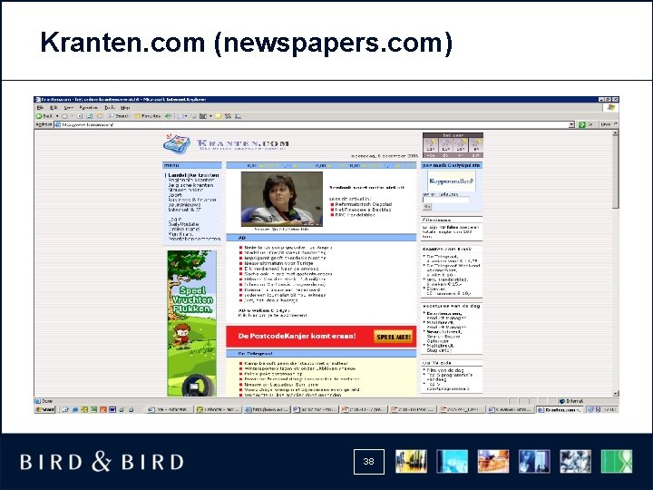Click the Mail toolbar icon
Image resolution: width=653 pixels, height=490 pixels.
pos(183,116)
